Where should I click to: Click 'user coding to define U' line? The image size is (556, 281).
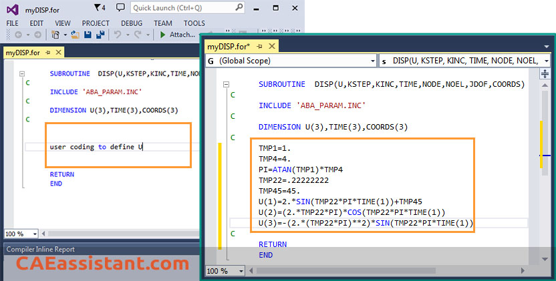(x=96, y=147)
